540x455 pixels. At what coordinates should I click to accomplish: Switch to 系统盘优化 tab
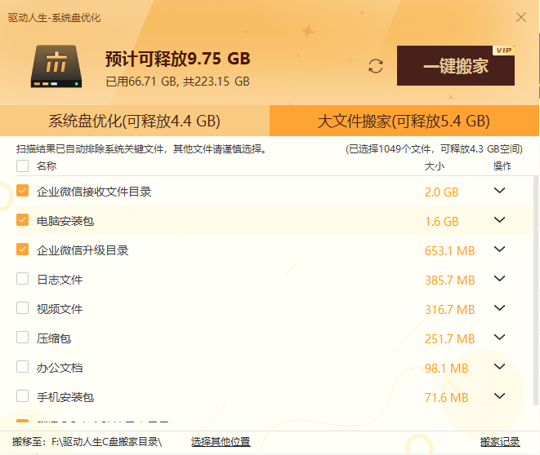pyautogui.click(x=135, y=121)
